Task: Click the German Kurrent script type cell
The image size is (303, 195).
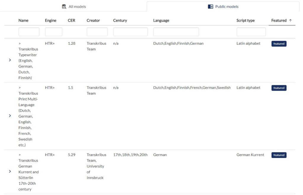Action: click(x=250, y=155)
